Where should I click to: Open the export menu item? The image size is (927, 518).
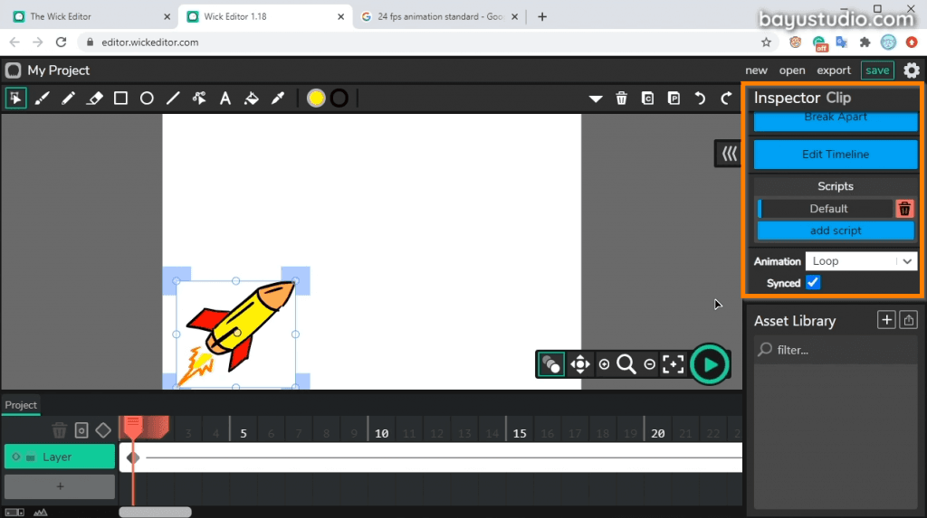834,71
